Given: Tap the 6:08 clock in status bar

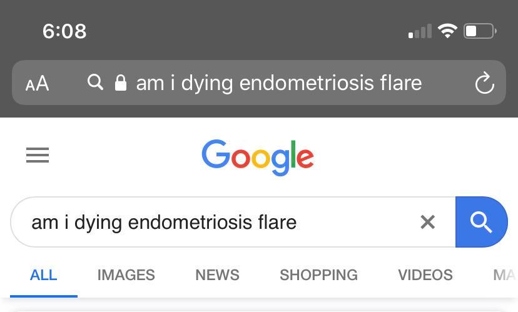Looking at the screenshot, I should (64, 31).
